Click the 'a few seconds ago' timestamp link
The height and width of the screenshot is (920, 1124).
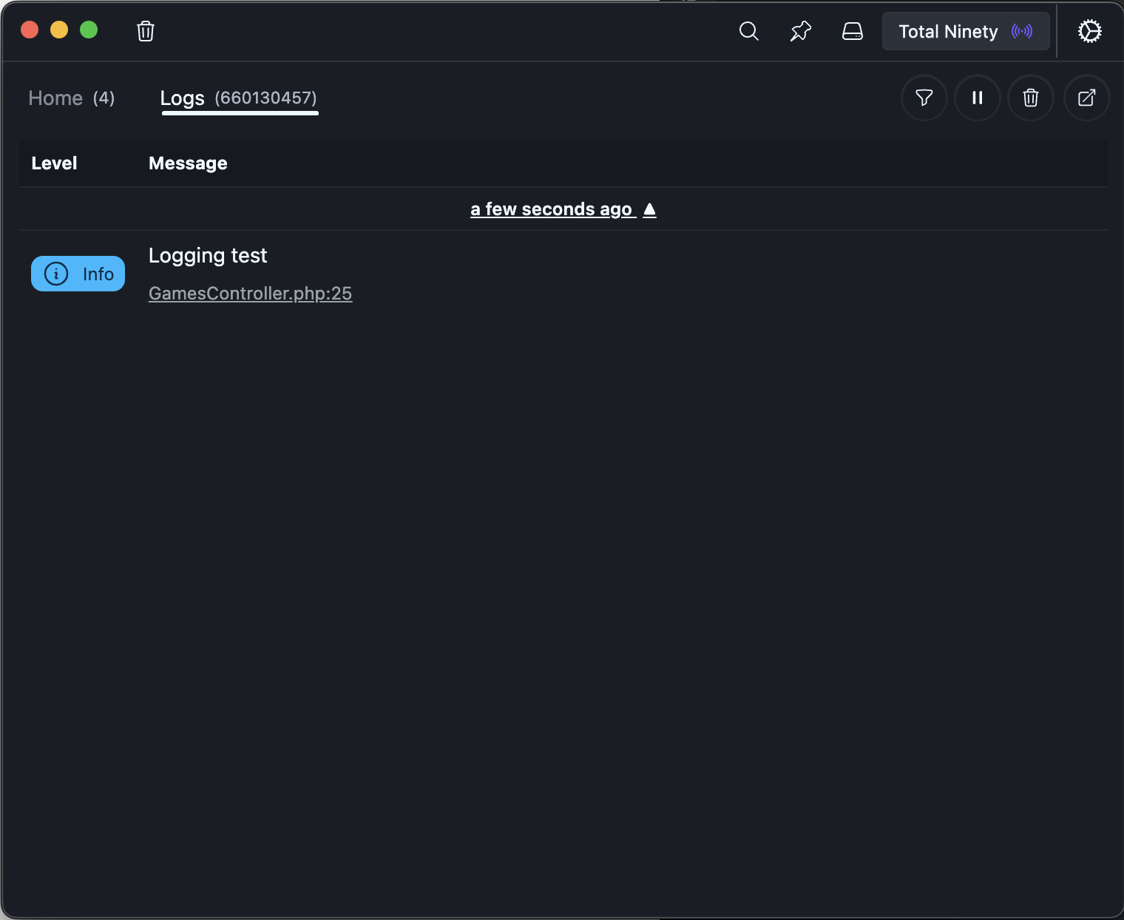point(552,209)
